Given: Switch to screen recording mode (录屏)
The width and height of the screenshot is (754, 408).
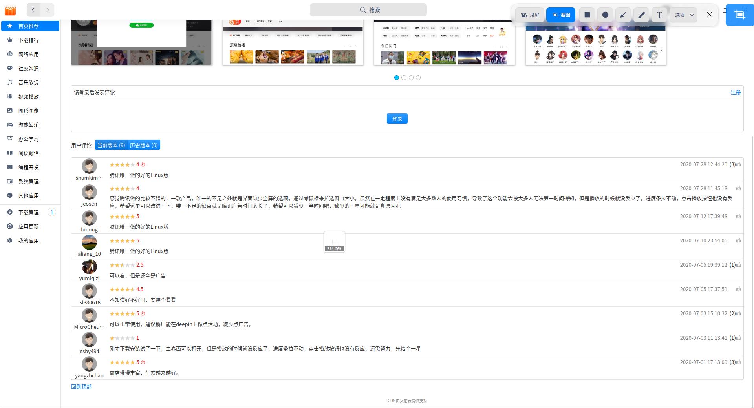Looking at the screenshot, I should pos(529,15).
